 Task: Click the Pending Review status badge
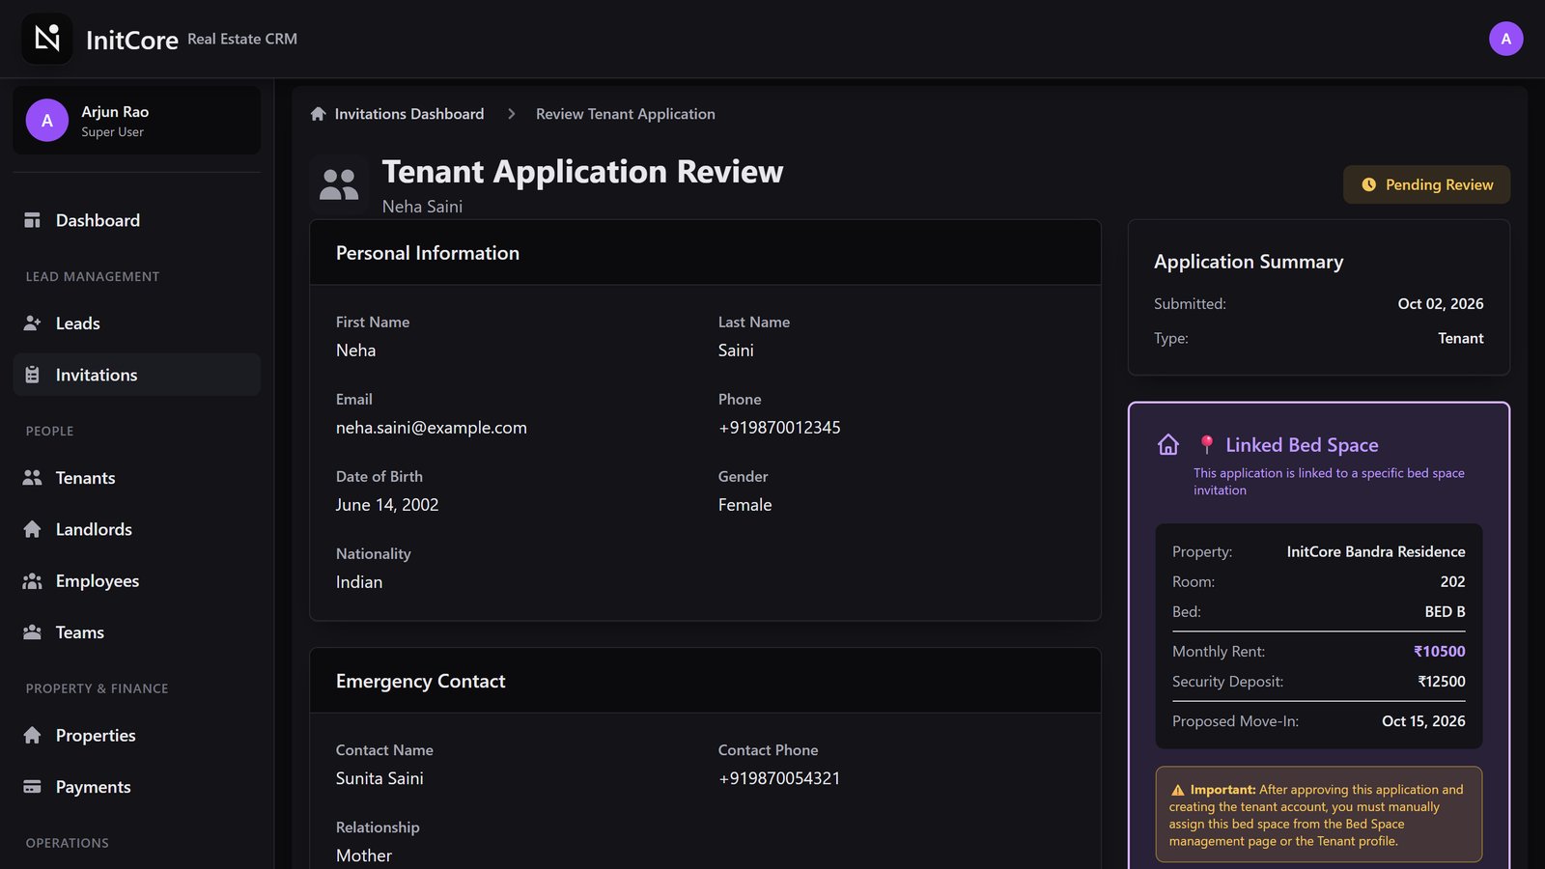tap(1426, 184)
